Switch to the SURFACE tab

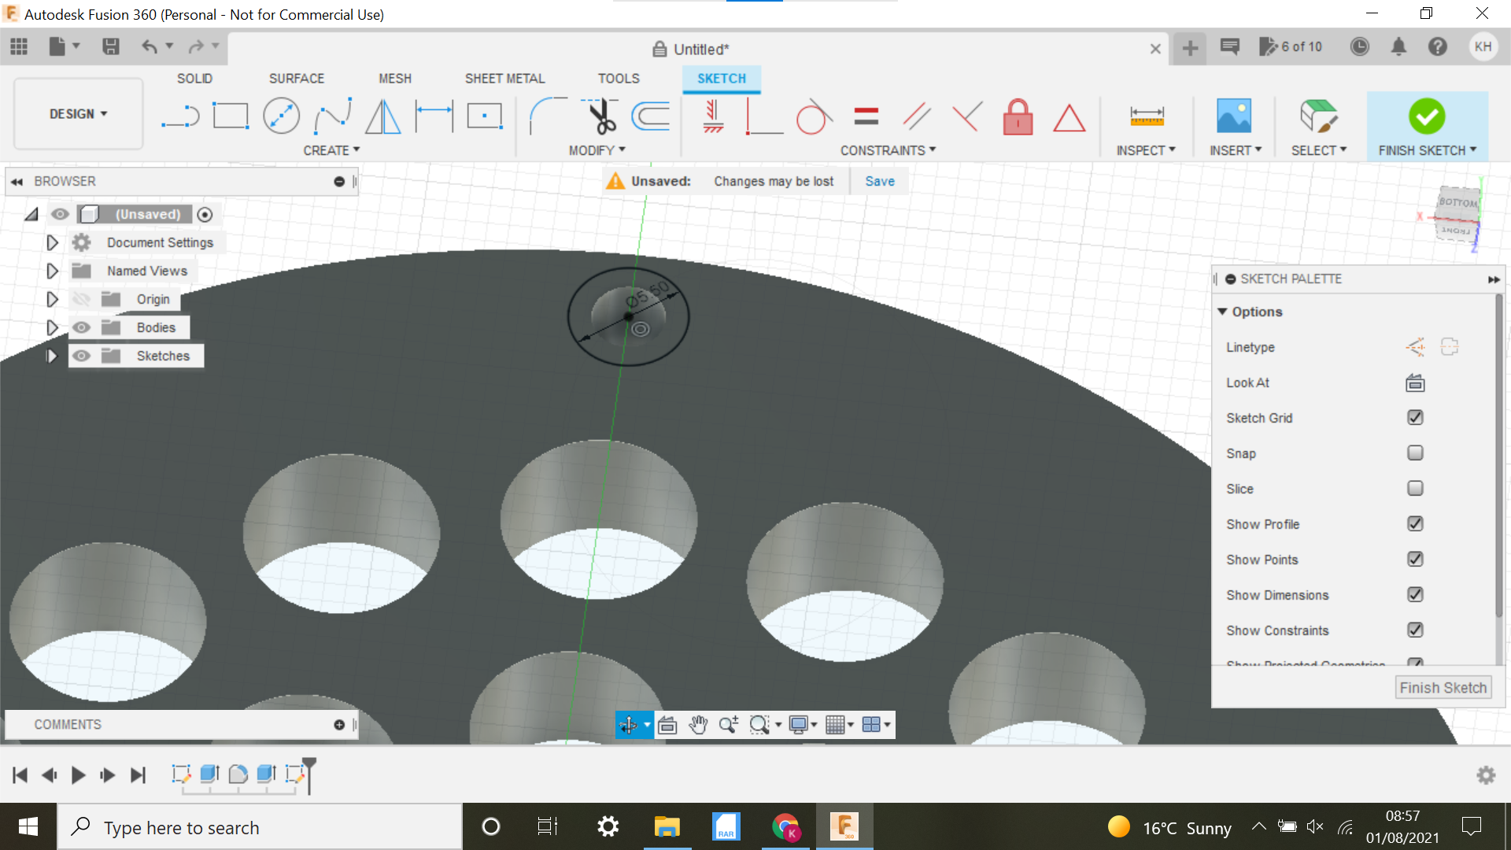(295, 78)
